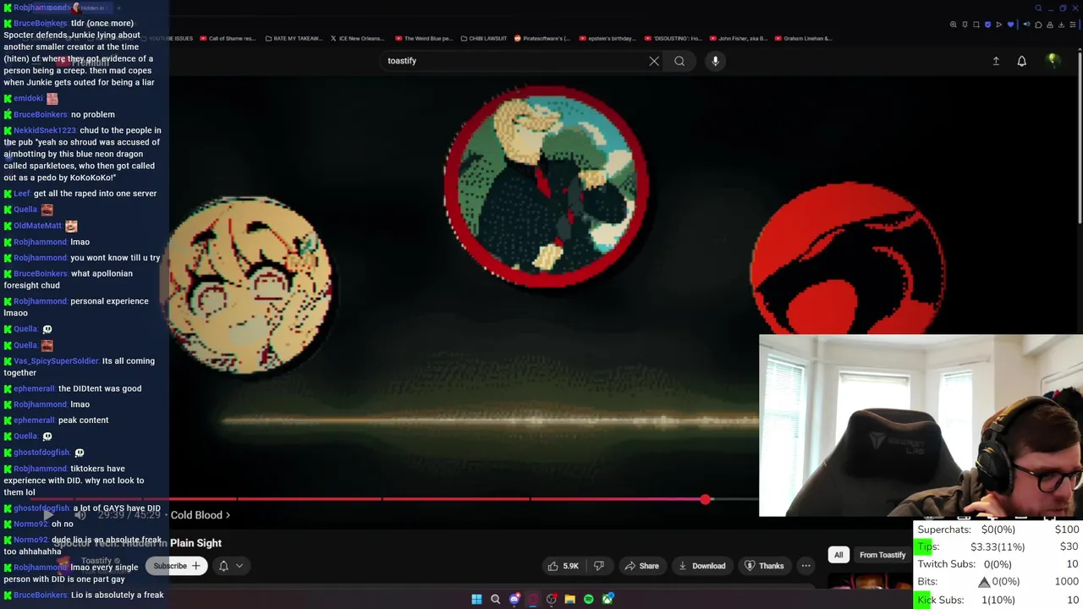Toggle the blue ad-blocker shield icon

[987, 25]
